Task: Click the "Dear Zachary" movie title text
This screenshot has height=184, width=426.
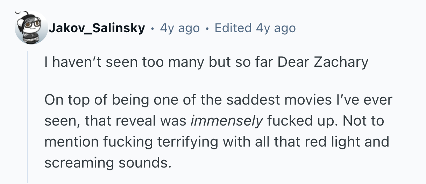Action: point(323,62)
